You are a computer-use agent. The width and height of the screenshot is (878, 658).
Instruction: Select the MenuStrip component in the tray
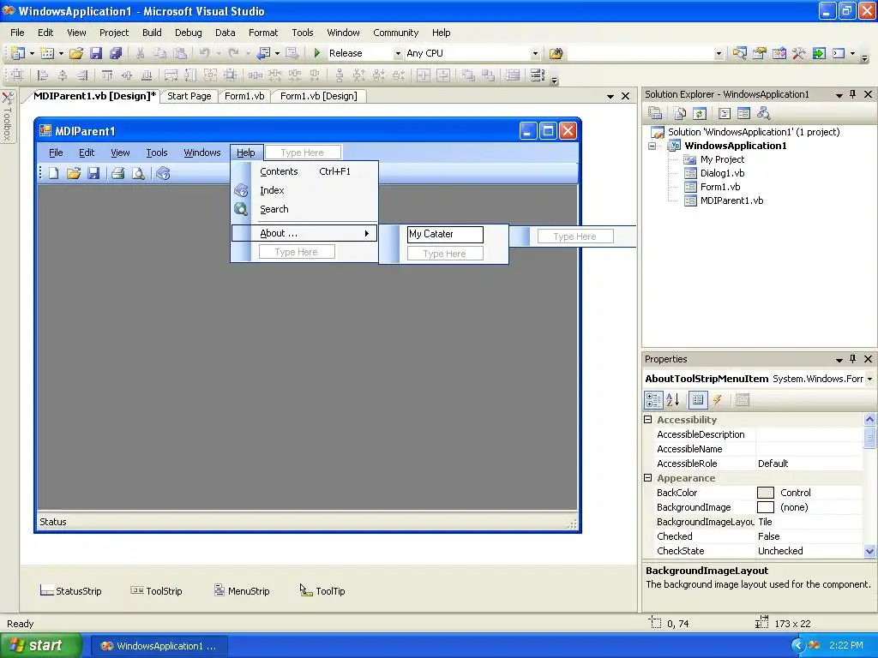[242, 591]
